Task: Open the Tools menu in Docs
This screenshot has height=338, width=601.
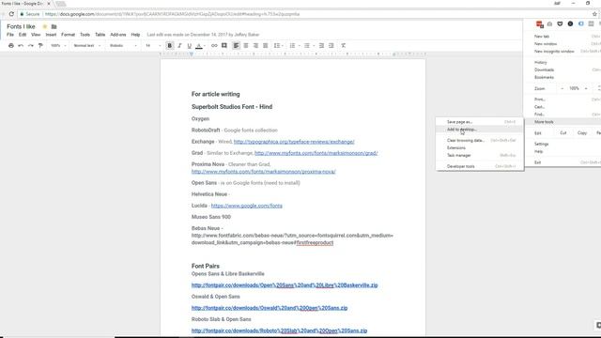Action: (x=85, y=35)
